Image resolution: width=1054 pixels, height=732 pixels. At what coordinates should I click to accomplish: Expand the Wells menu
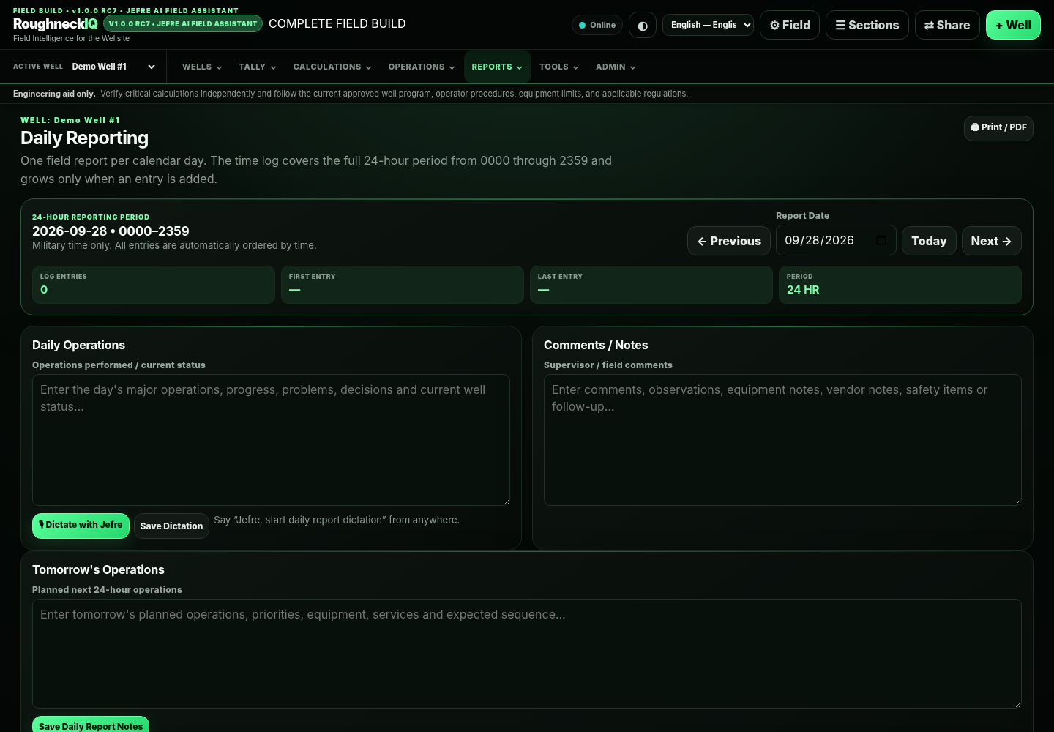tap(202, 67)
